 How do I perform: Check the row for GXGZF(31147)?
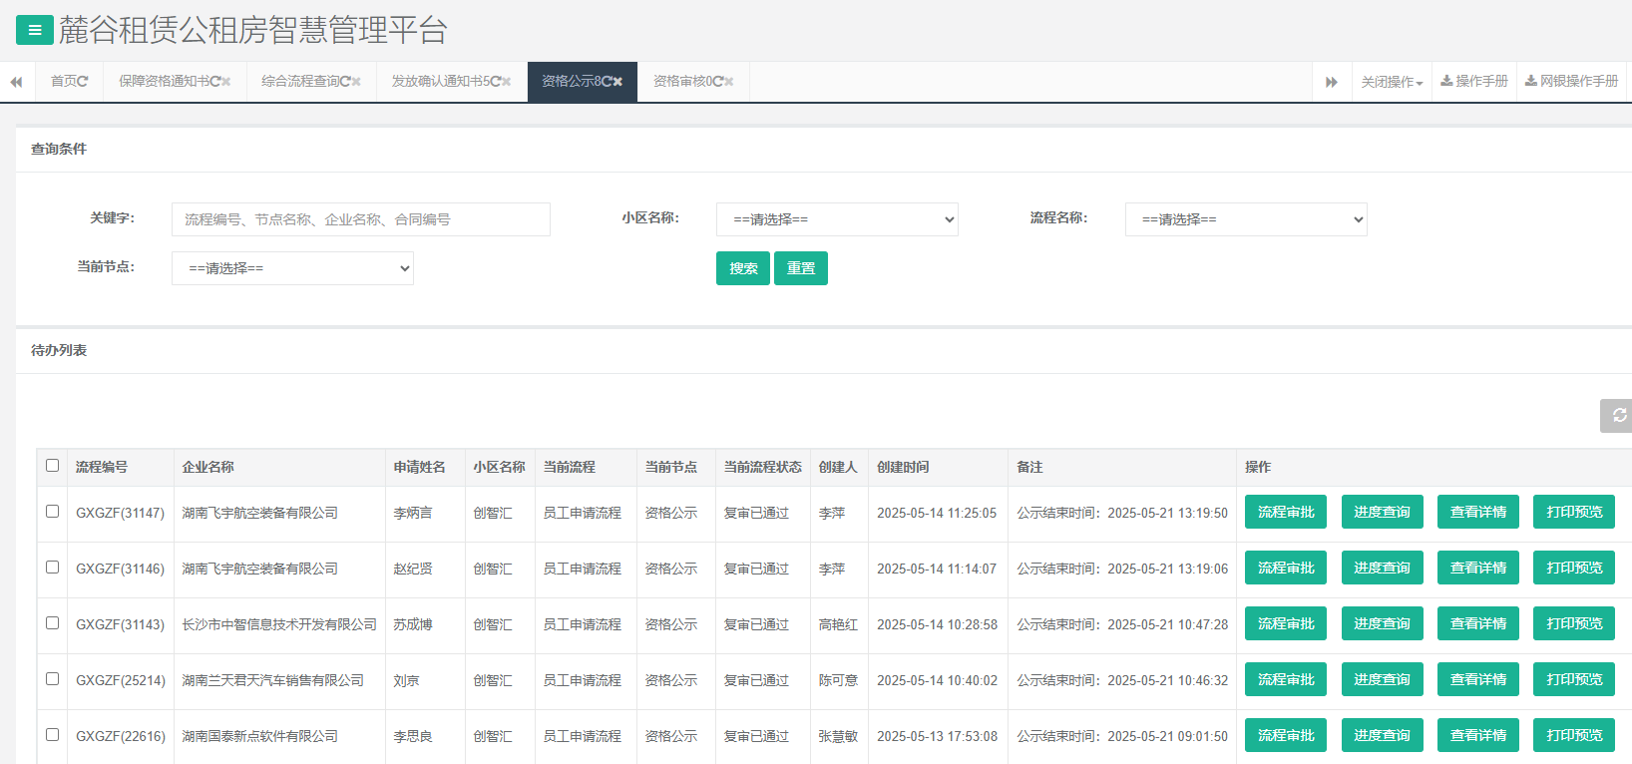click(x=53, y=512)
